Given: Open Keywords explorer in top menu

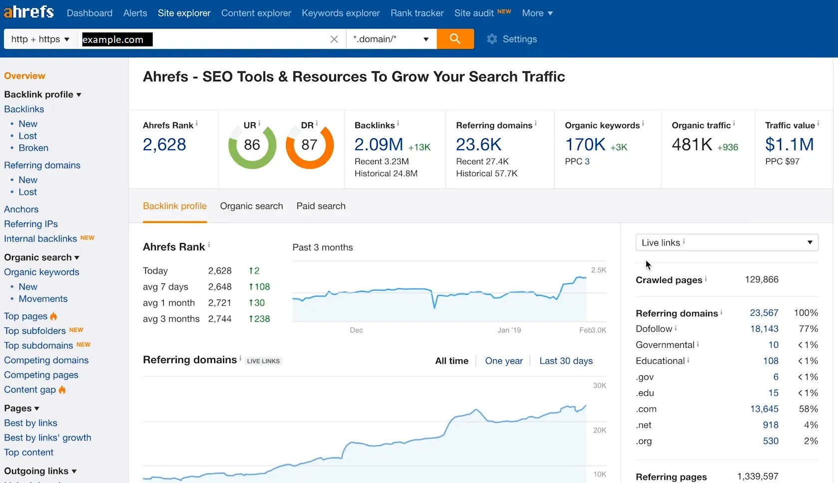Looking at the screenshot, I should coord(340,13).
